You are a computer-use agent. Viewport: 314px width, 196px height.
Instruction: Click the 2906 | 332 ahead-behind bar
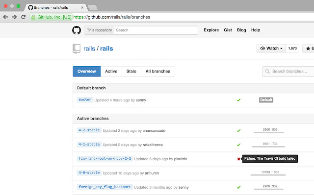(269, 187)
